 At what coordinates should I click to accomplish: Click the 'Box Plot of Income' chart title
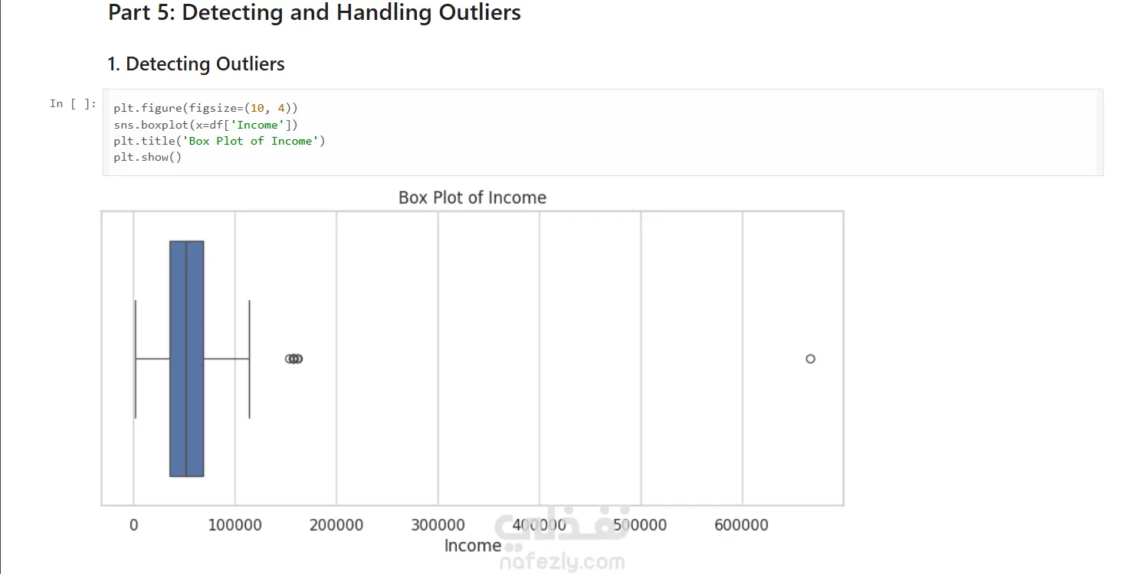coord(472,197)
